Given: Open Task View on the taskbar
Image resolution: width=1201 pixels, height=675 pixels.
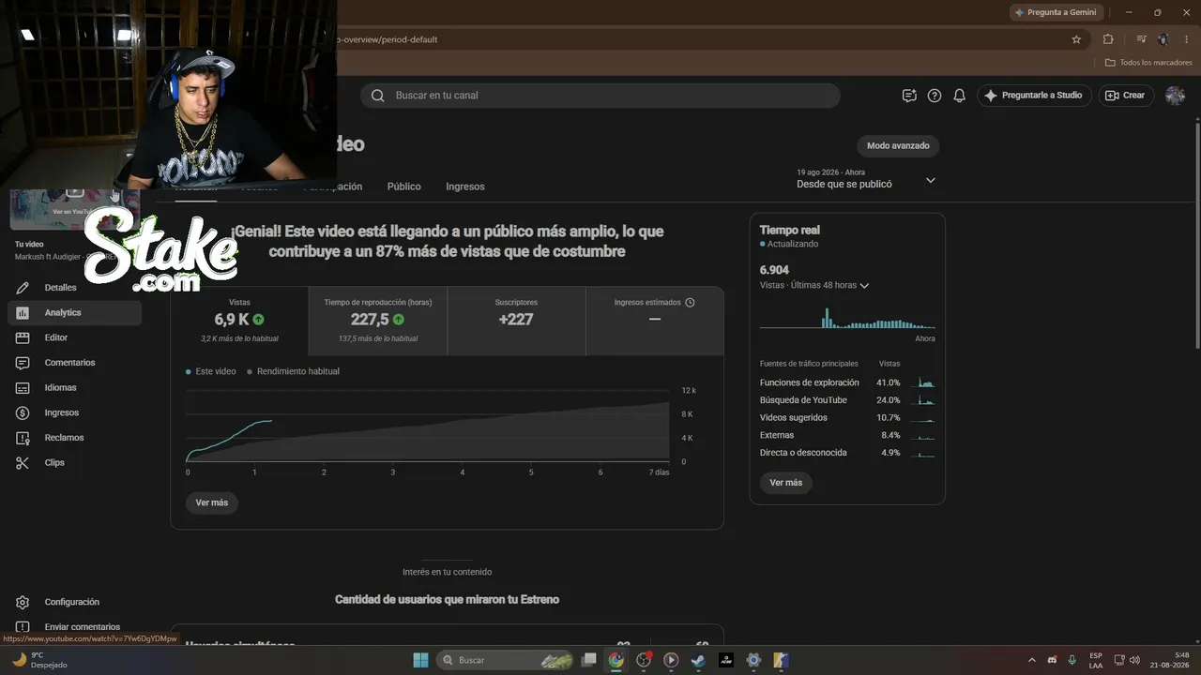Looking at the screenshot, I should 589,660.
